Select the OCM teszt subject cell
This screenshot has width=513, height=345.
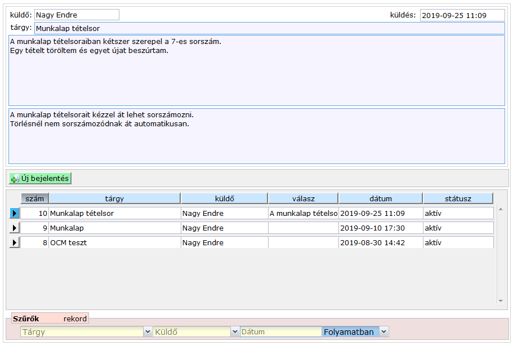click(114, 243)
